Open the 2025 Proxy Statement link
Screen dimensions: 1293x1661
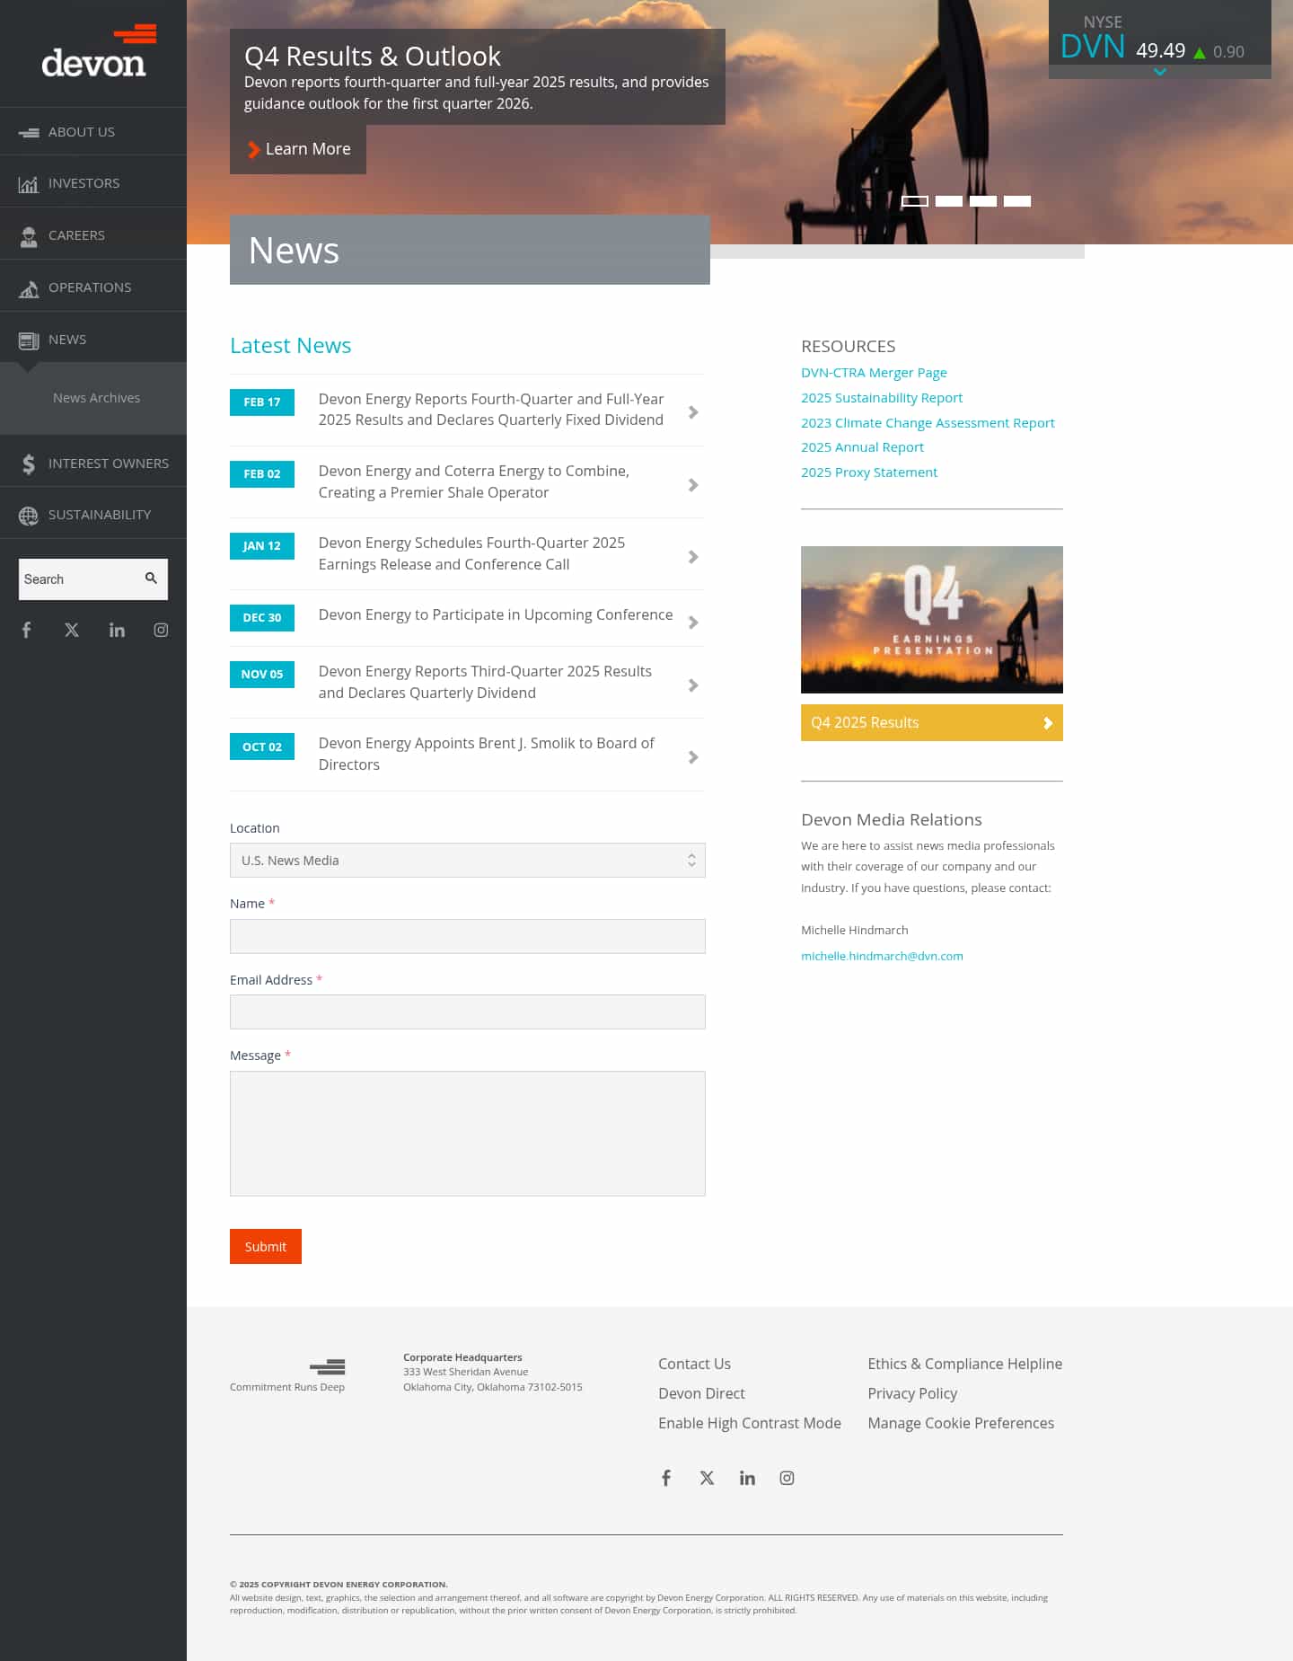pyautogui.click(x=869, y=473)
